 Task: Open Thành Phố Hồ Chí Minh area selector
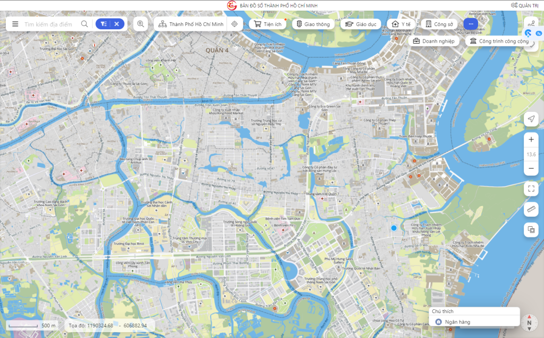coord(191,24)
